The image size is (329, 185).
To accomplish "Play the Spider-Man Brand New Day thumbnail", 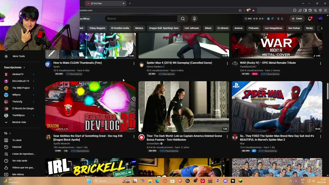I will (x=277, y=107).
